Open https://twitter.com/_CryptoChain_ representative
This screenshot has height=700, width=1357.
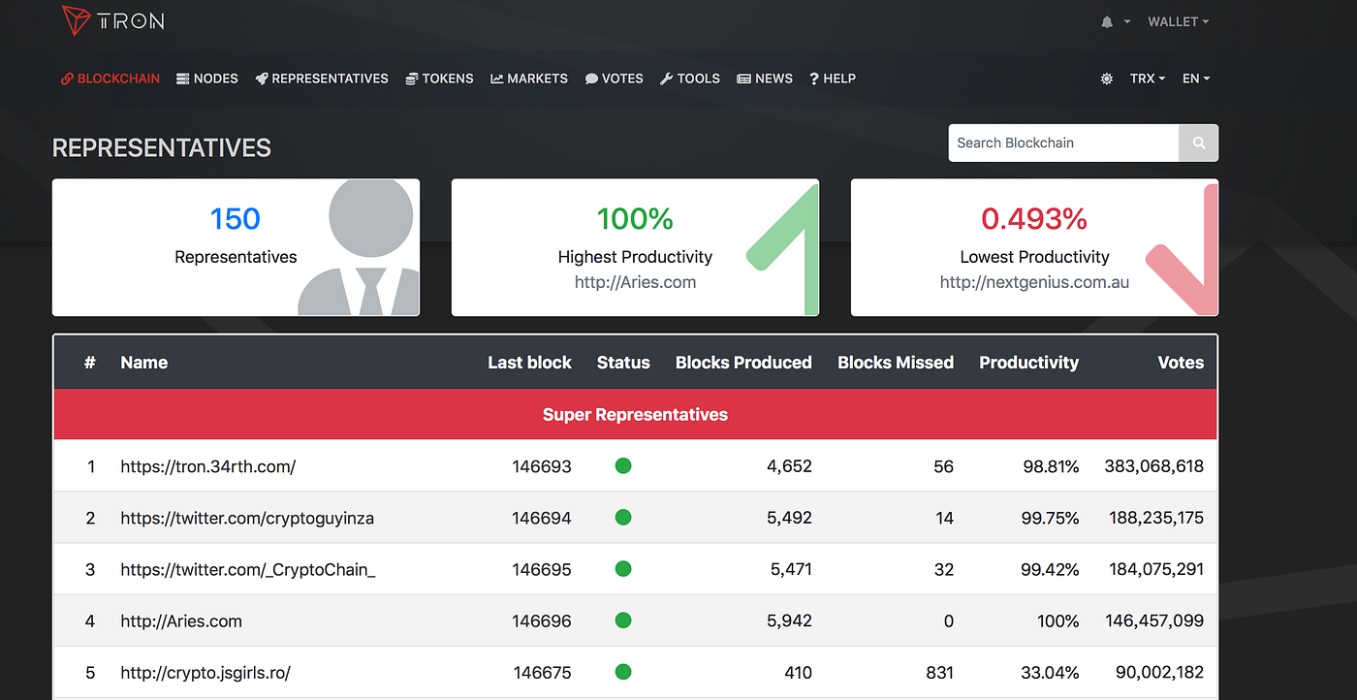[248, 570]
